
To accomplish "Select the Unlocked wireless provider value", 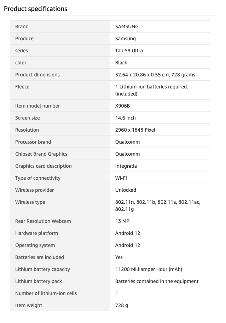I will pyautogui.click(x=126, y=190).
